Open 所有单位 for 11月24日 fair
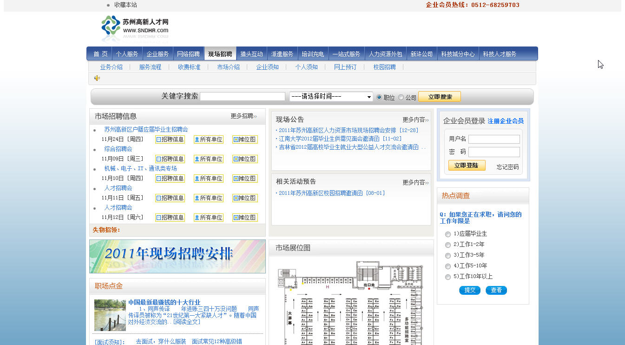 (209, 139)
